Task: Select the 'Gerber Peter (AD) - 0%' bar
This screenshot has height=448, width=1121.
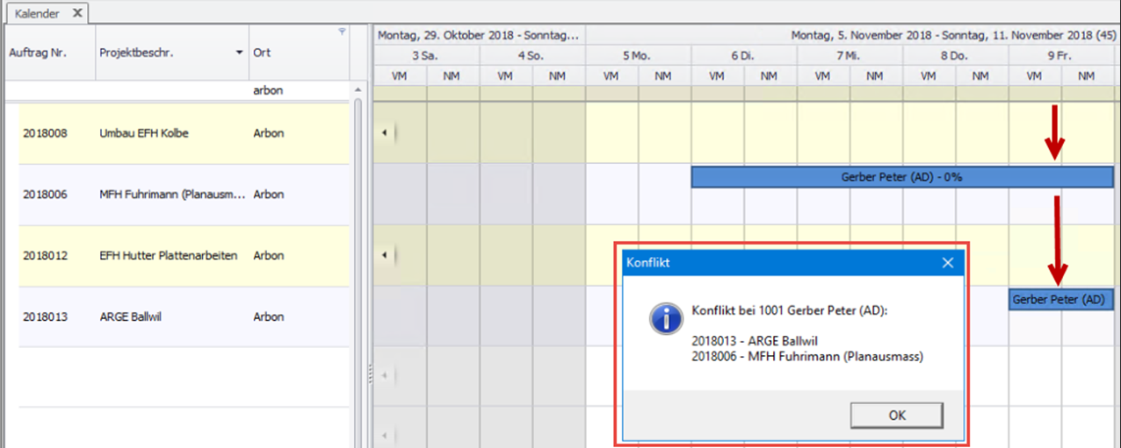Action: point(902,177)
